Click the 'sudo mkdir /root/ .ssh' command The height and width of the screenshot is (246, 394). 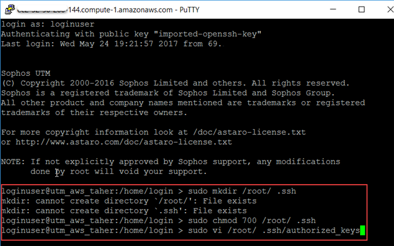[x=242, y=191]
